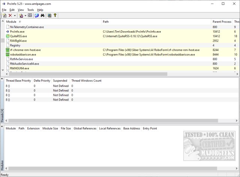Screen dimensions: 240x177
Task: Click the Extension column header in Modules
Action: (33, 129)
